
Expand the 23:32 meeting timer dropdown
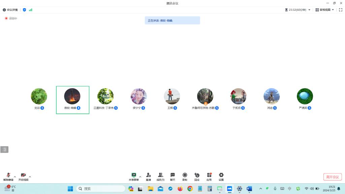pos(309,10)
